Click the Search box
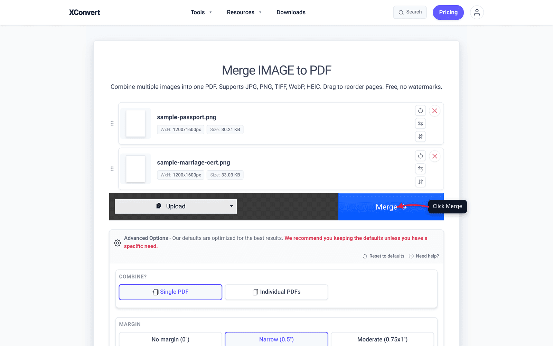Screen dimensions: 553x346 [410, 12]
